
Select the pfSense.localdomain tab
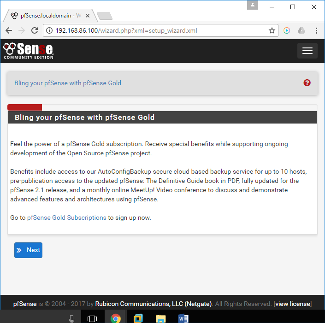(x=50, y=16)
